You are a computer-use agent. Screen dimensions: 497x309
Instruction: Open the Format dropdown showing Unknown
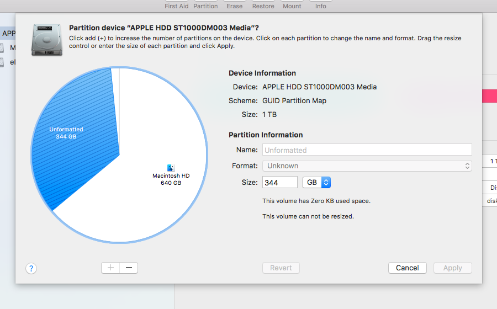click(x=367, y=166)
